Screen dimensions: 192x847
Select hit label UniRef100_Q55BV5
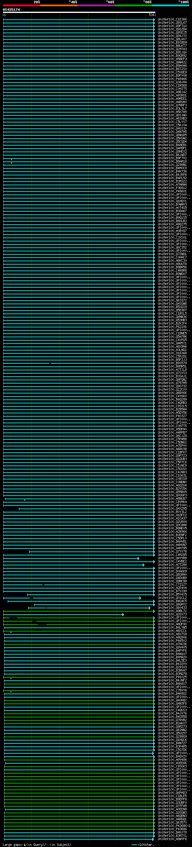tap(172, 492)
